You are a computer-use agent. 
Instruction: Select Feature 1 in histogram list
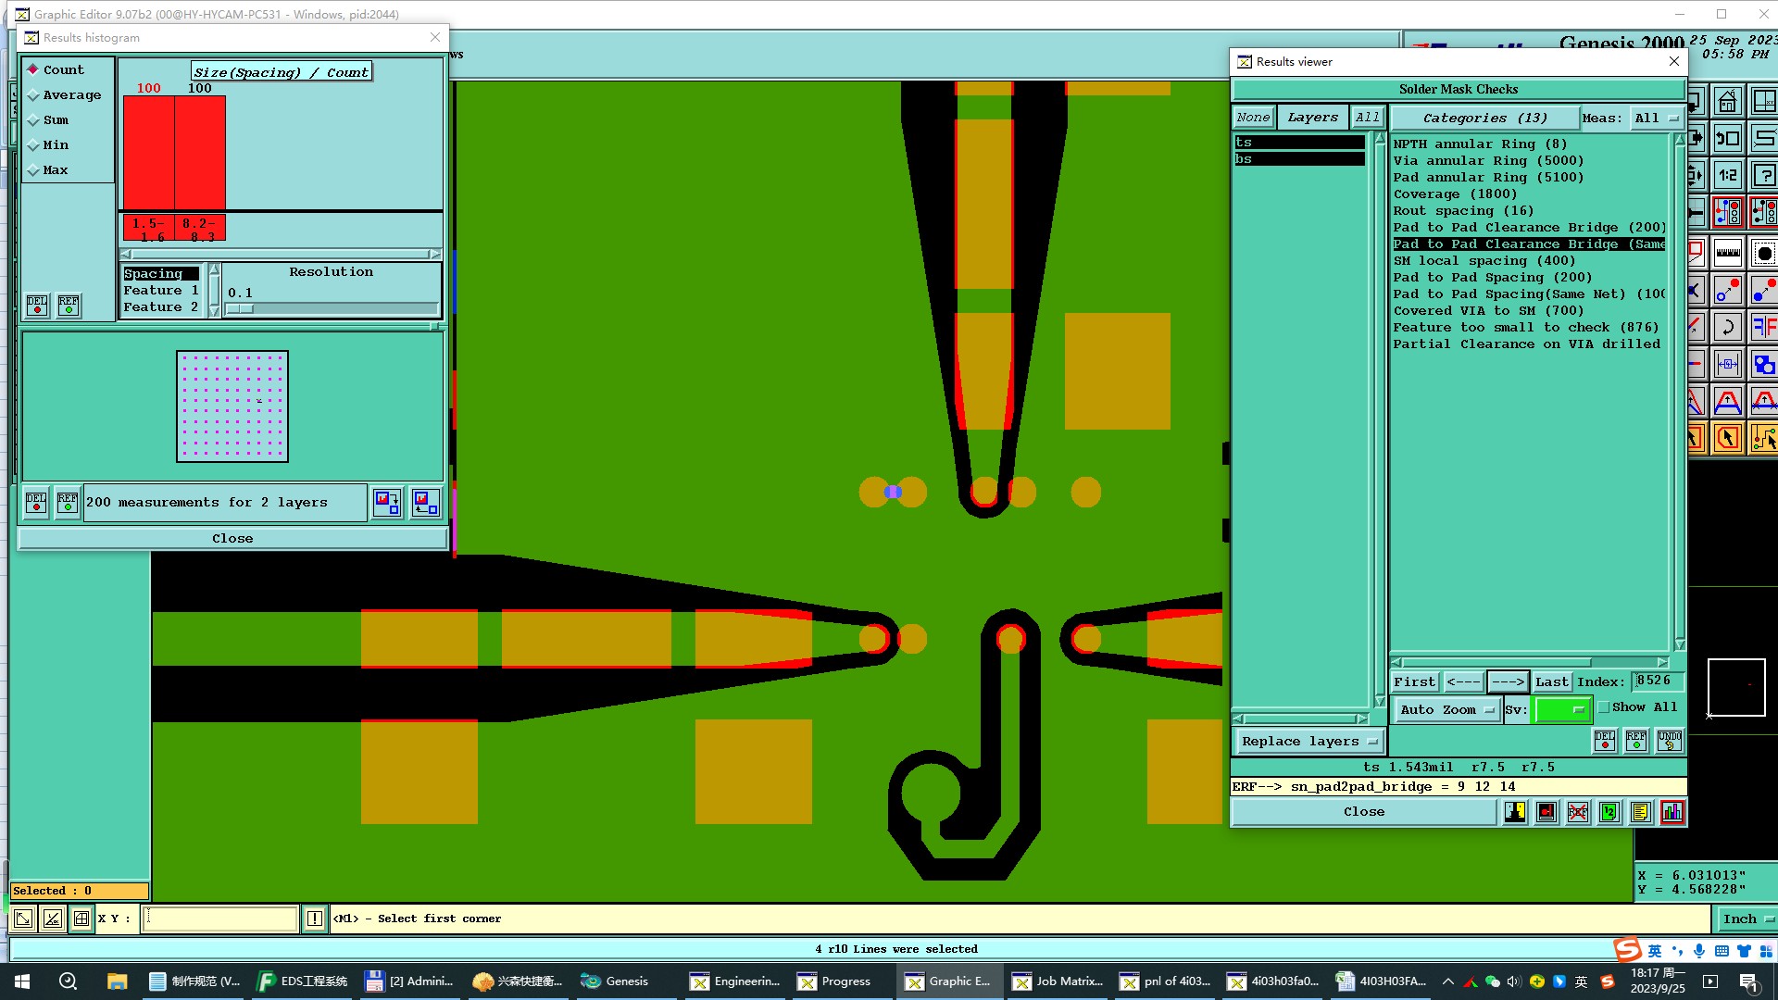pos(161,290)
